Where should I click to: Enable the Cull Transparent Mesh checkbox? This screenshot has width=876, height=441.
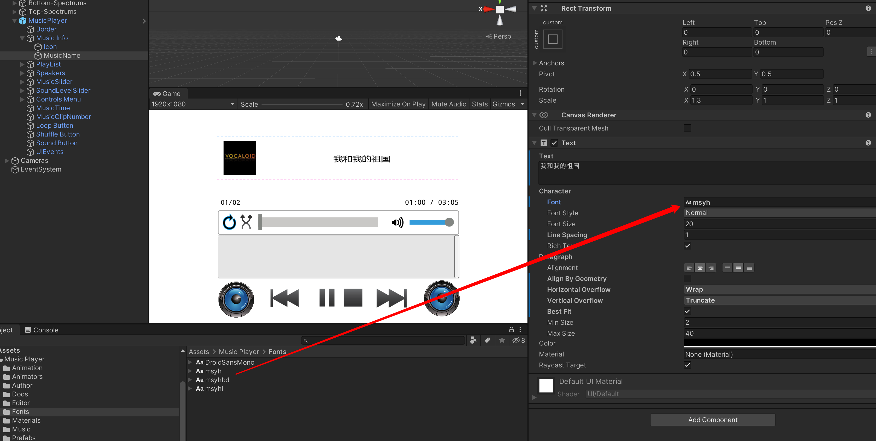[687, 128]
